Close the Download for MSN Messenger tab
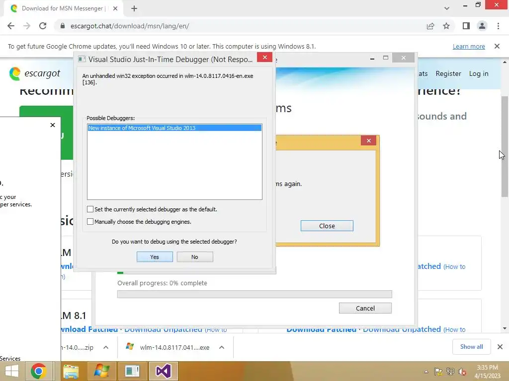This screenshot has width=509, height=381. tap(115, 8)
